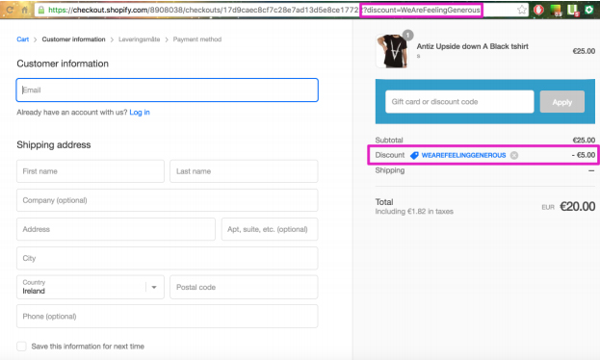The height and width of the screenshot is (360, 600).
Task: Open the U-shaped extension icon
Action: 572,10
